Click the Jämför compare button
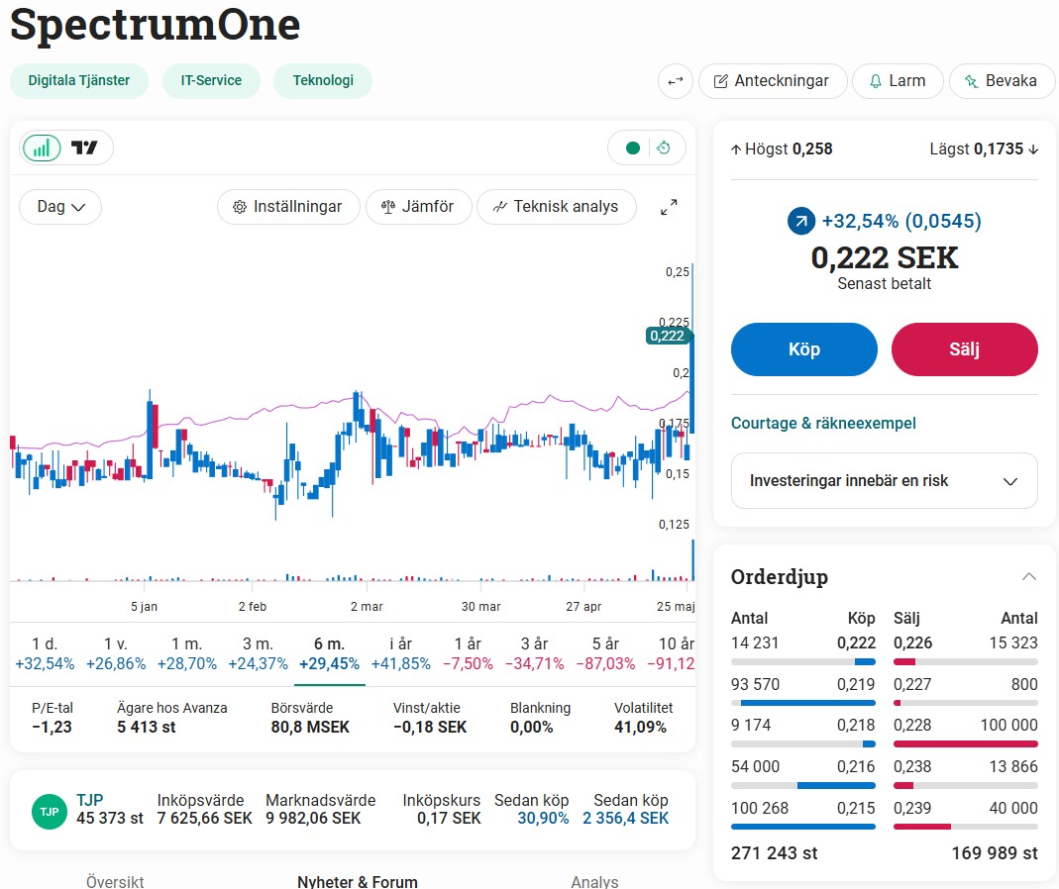1059x889 pixels. click(x=419, y=207)
